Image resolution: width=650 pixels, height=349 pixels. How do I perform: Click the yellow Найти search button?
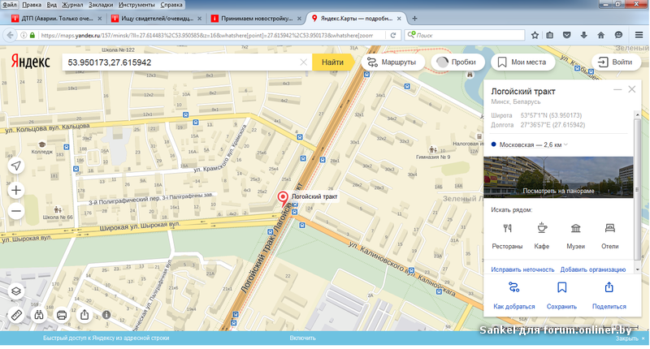tap(332, 62)
